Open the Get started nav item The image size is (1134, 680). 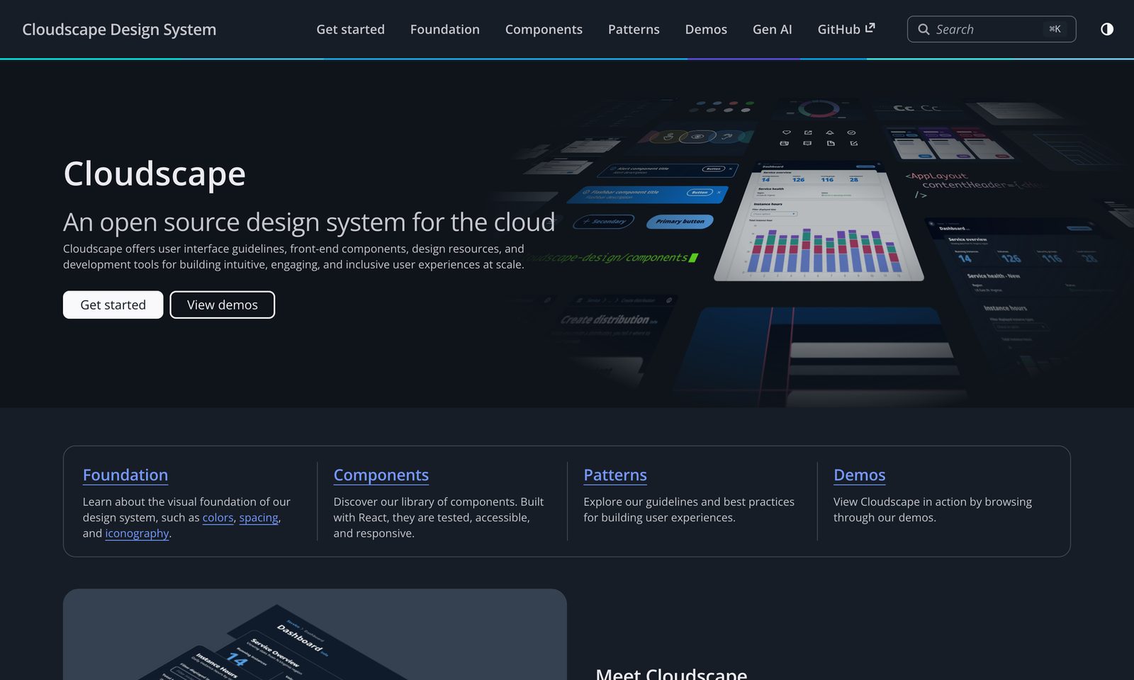pos(350,29)
